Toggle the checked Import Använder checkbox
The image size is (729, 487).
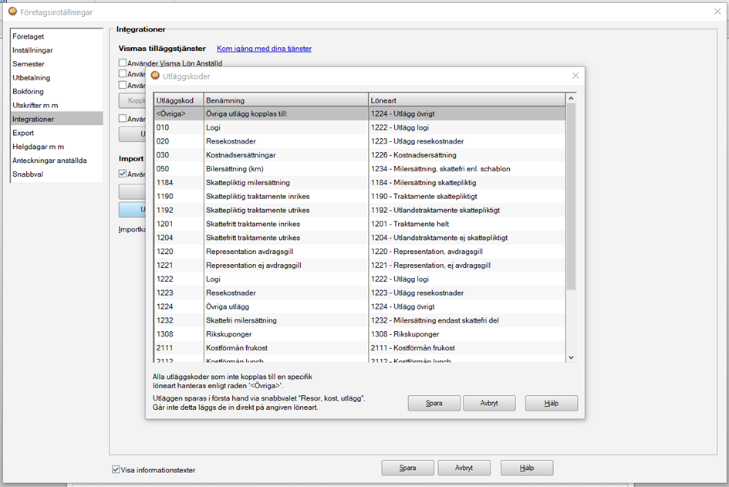[123, 174]
